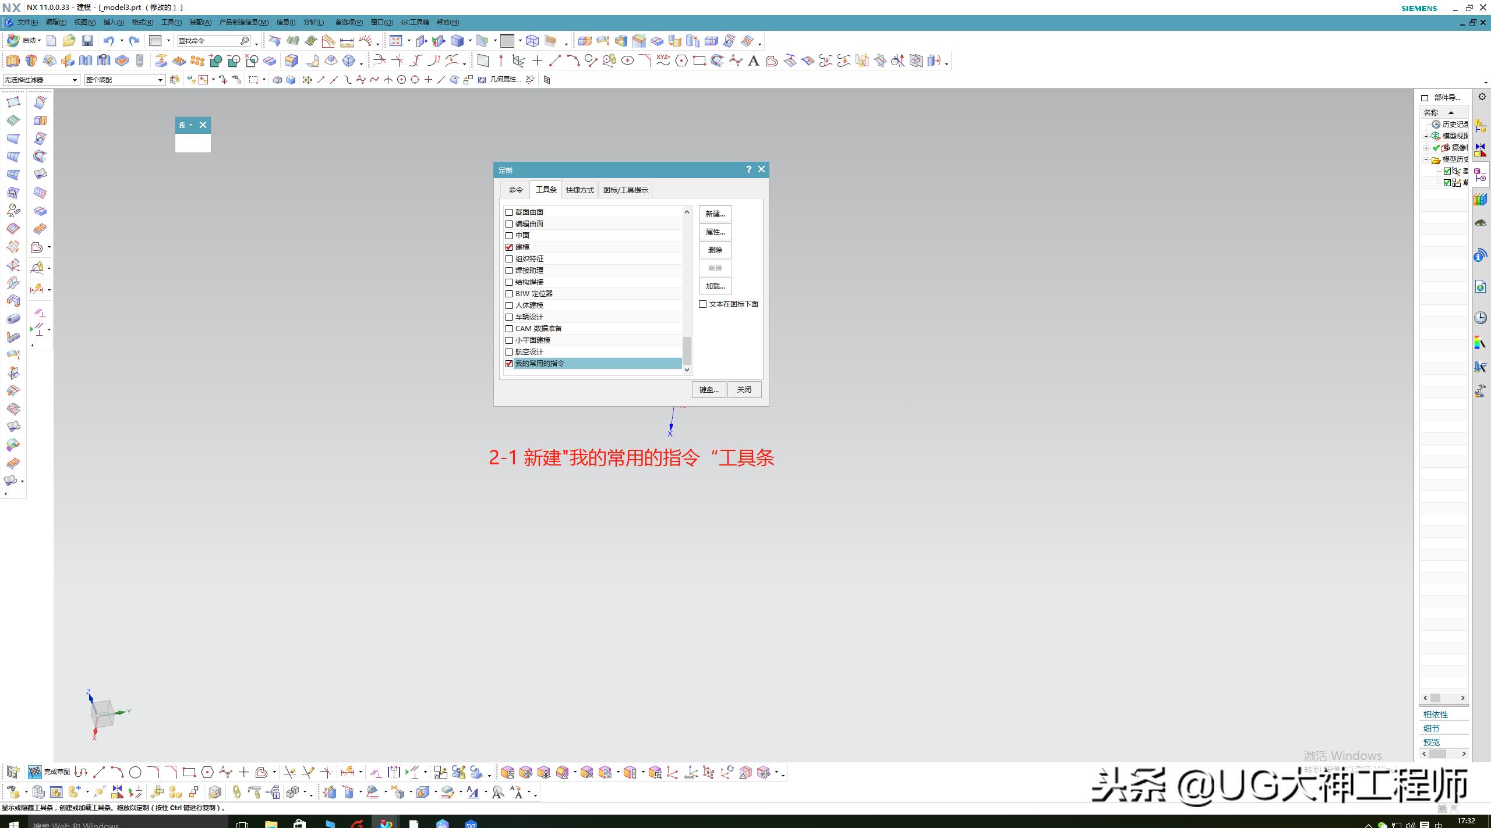This screenshot has height=828, width=1491.
Task: Click the 关闭 button in dialog
Action: point(744,390)
